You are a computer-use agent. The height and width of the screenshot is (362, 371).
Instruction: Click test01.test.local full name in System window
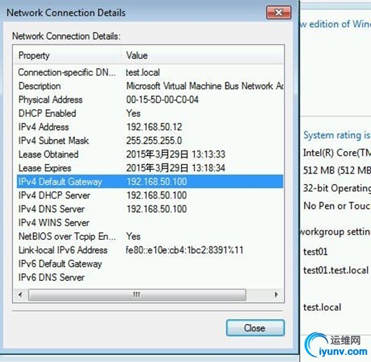[x=336, y=270]
